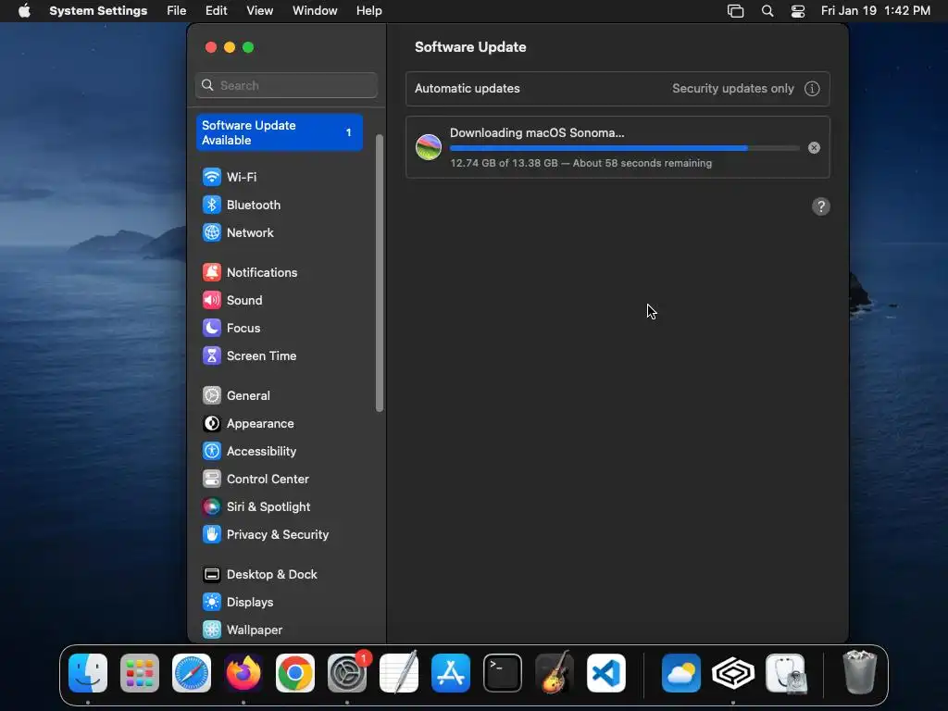Open Trash from the Dock
The height and width of the screenshot is (711, 948).
859,672
